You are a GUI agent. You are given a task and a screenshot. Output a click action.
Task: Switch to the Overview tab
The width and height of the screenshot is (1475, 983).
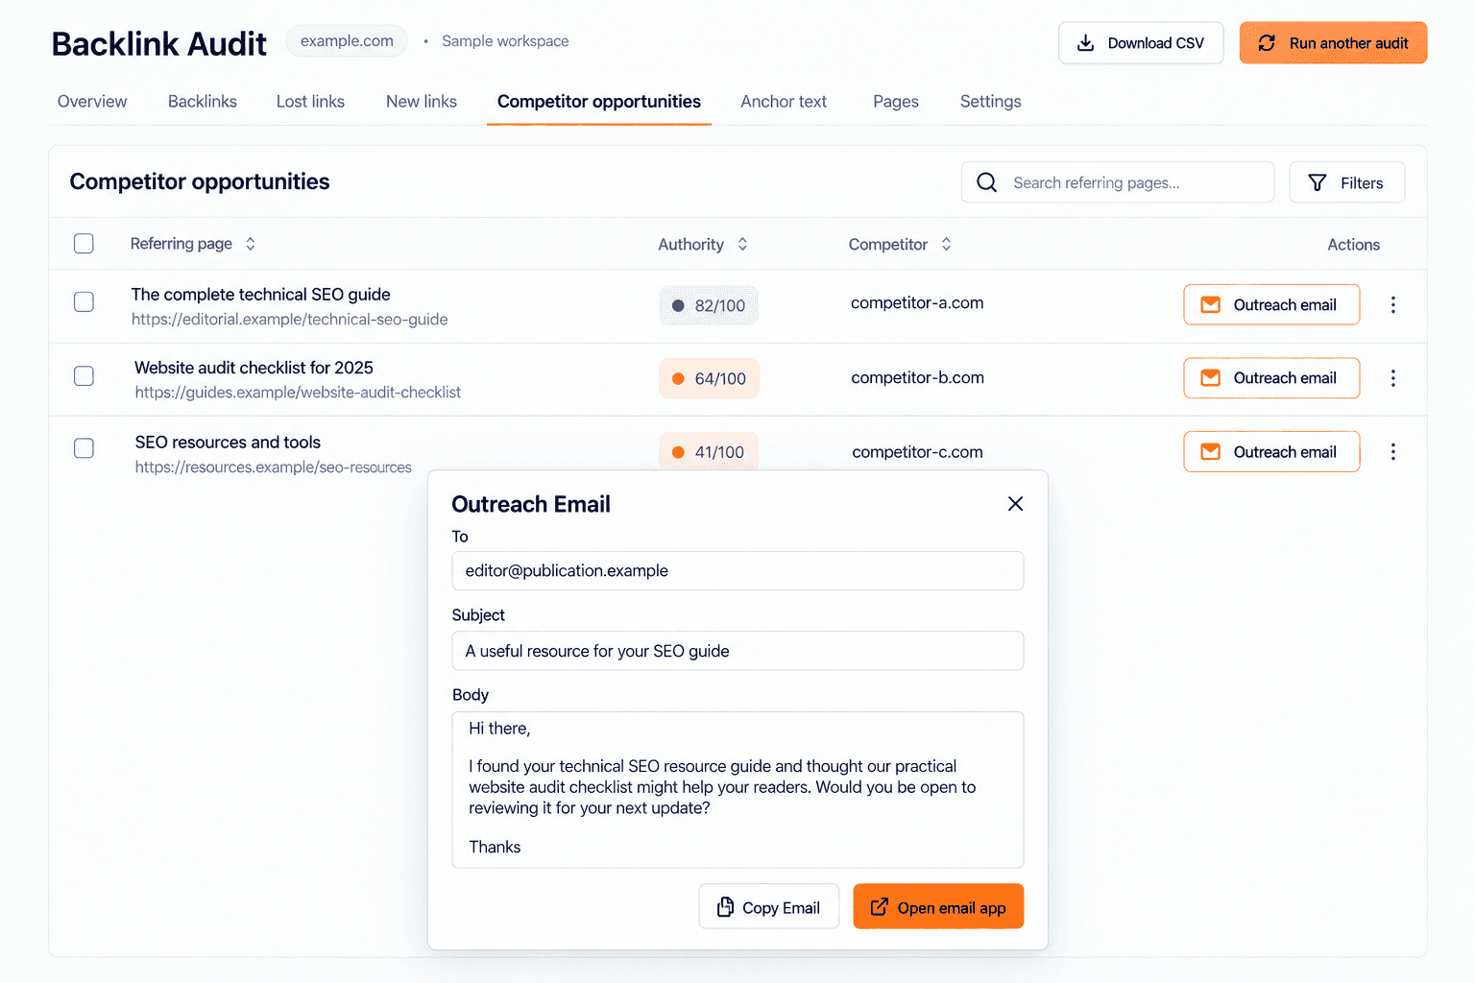pyautogui.click(x=92, y=102)
